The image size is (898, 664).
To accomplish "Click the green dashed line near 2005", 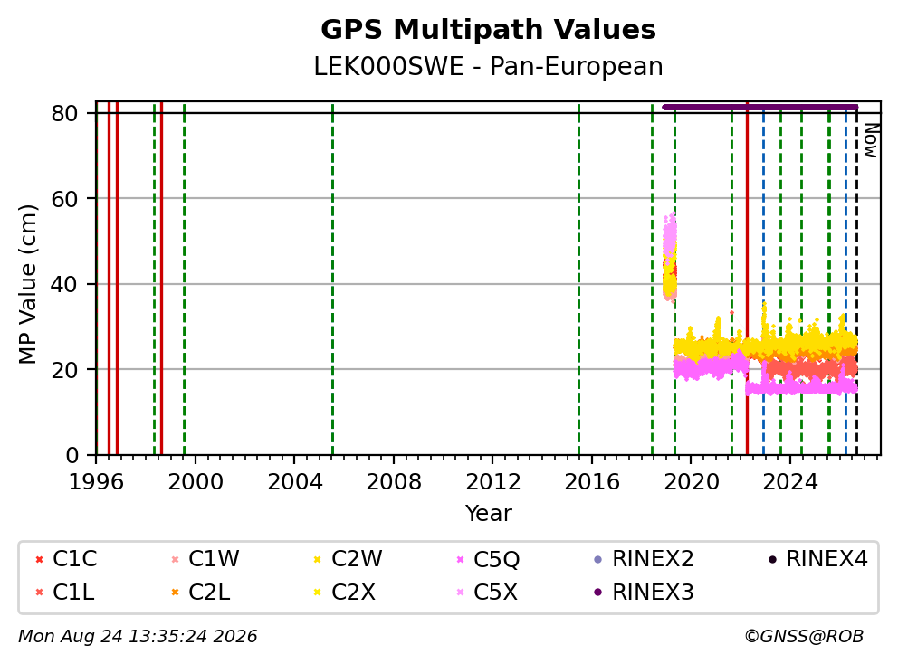I will 333,280.
